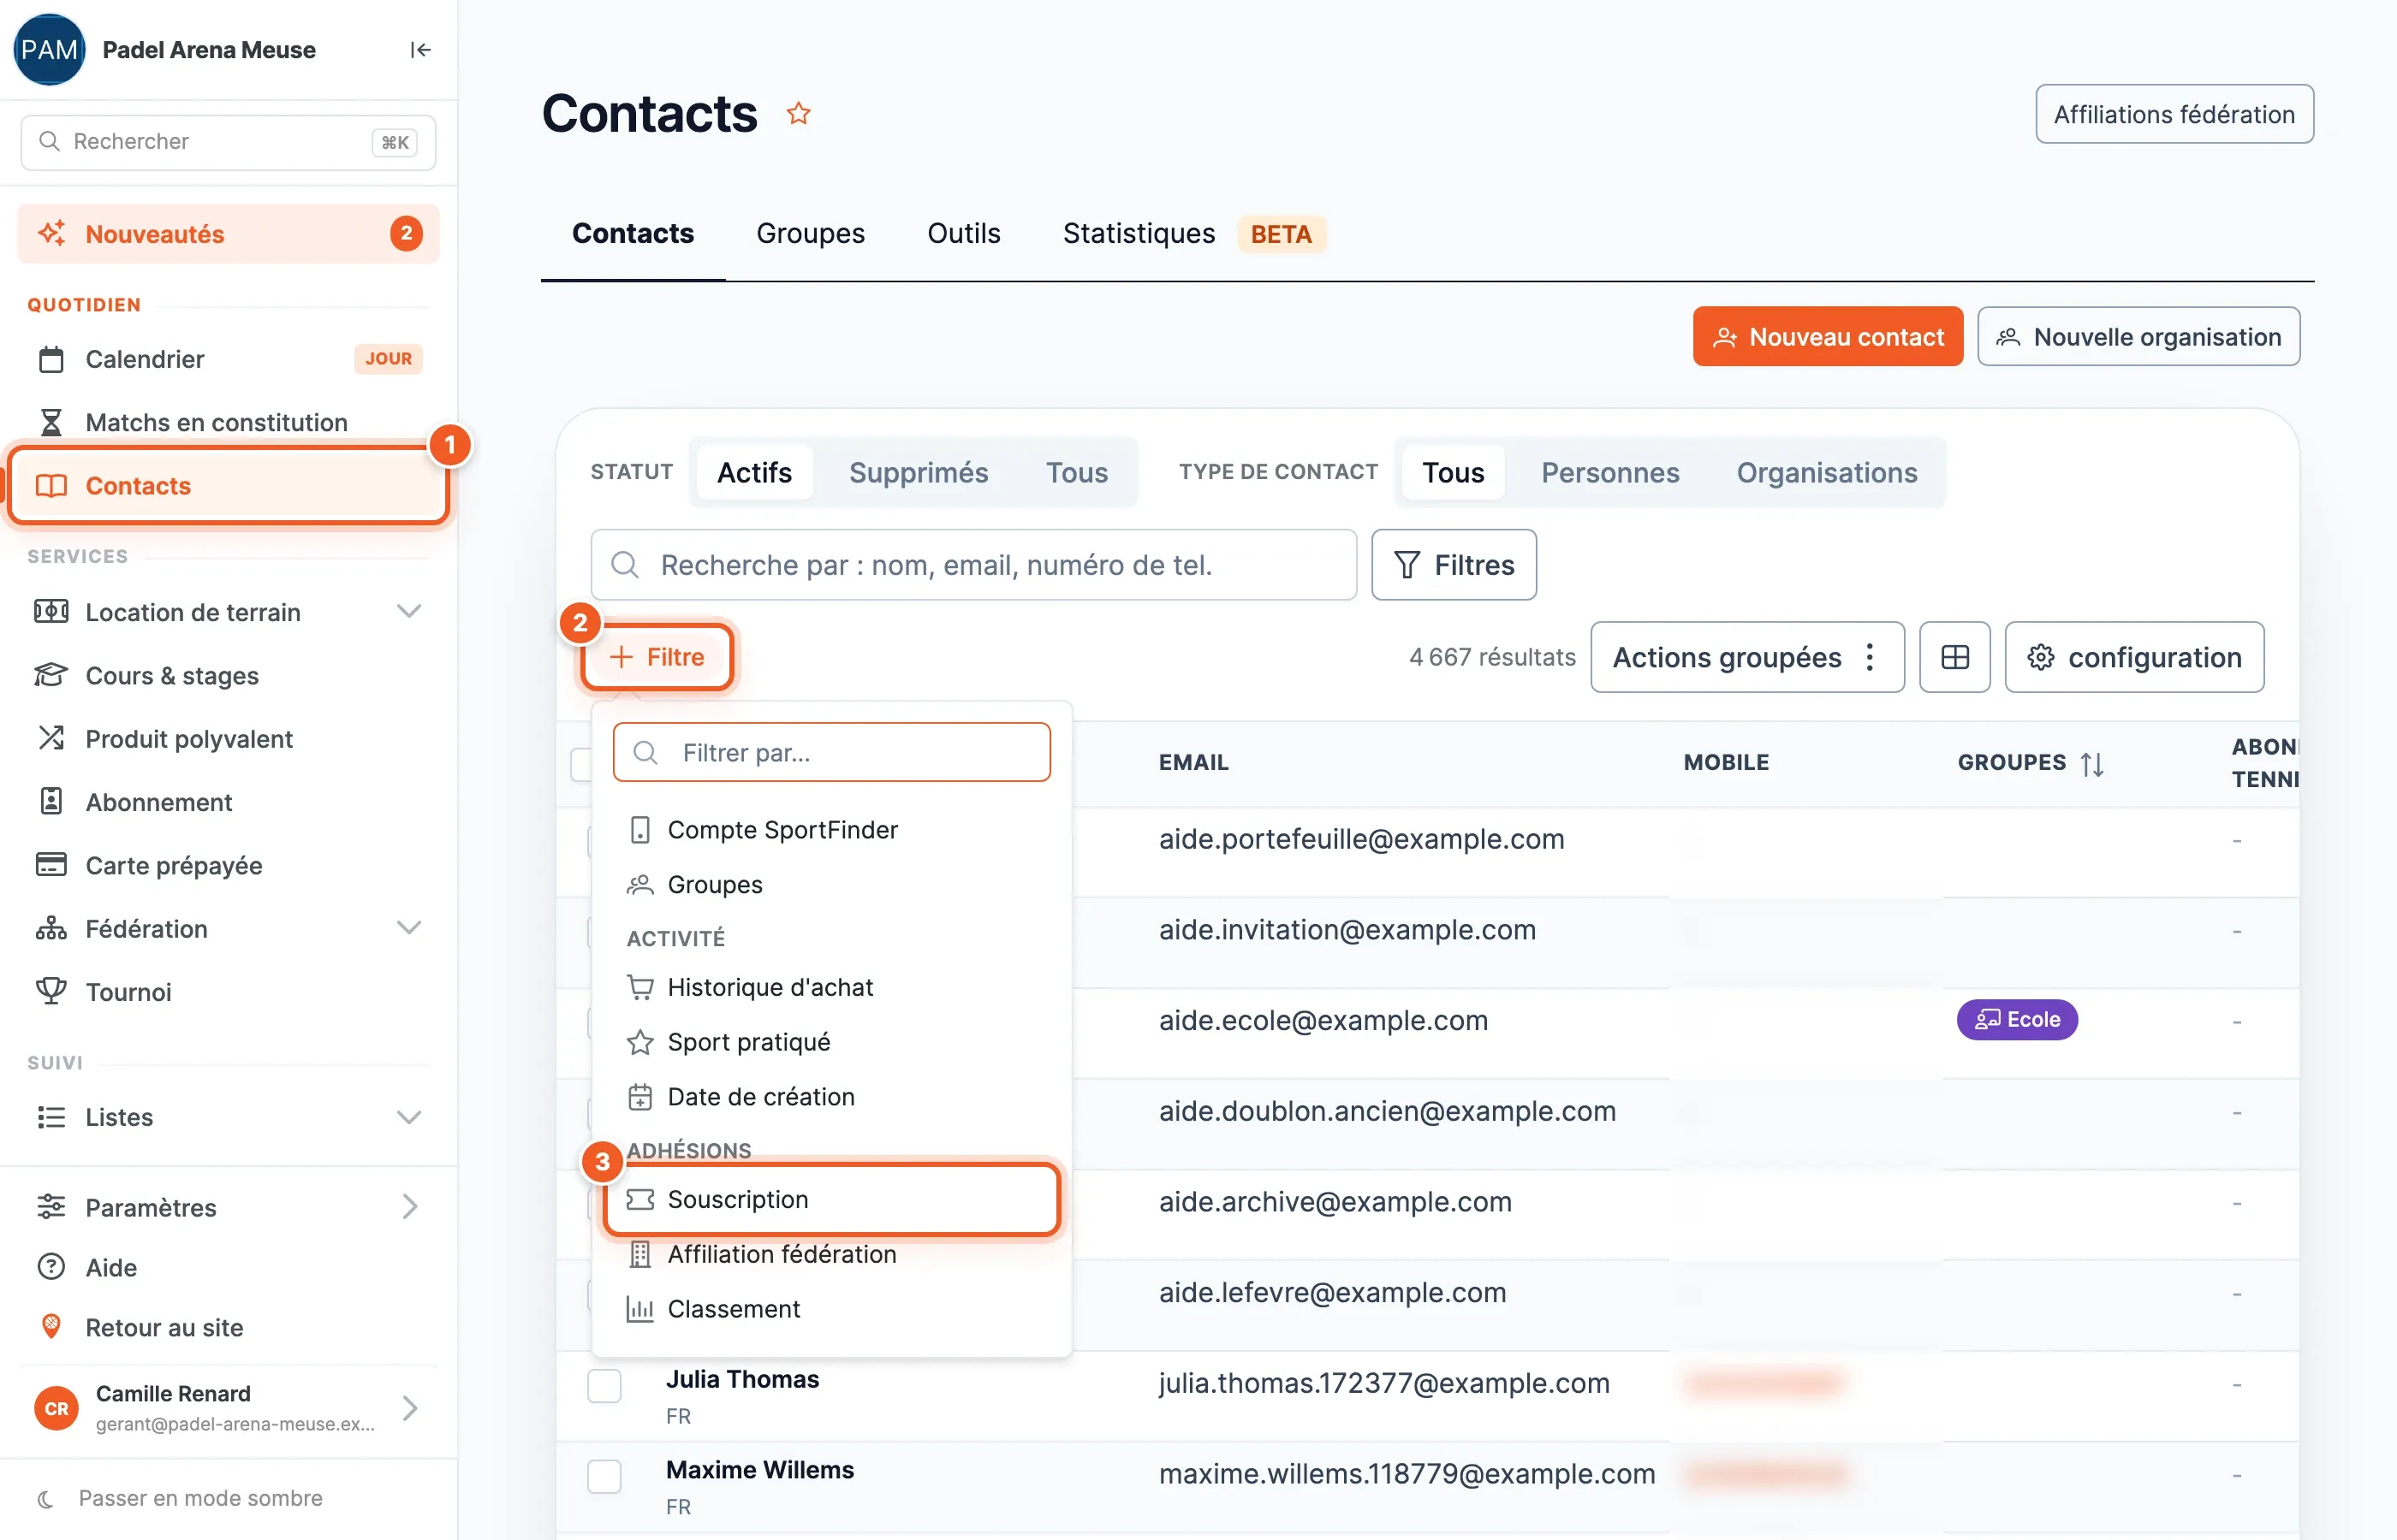Image resolution: width=2397 pixels, height=1540 pixels.
Task: Open configuration gear button
Action: click(x=2134, y=657)
